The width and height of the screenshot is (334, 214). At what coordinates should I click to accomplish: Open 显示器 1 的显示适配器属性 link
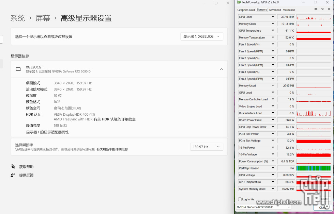click(47, 132)
